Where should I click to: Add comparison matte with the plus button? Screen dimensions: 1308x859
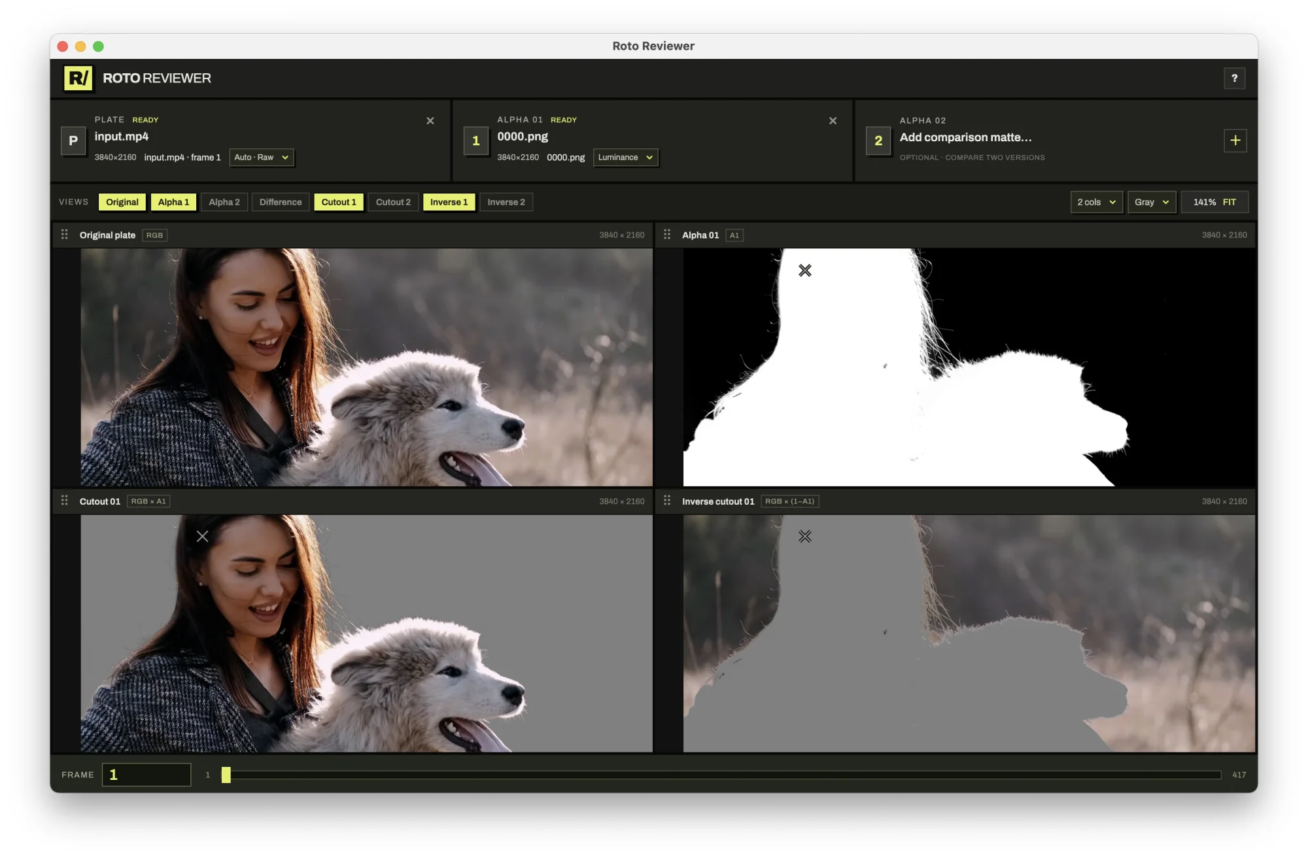[x=1235, y=141]
